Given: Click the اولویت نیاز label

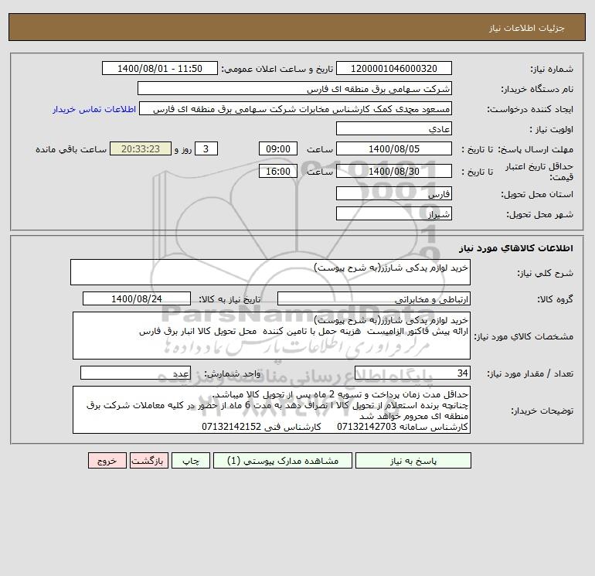Looking at the screenshot, I should (552, 129).
